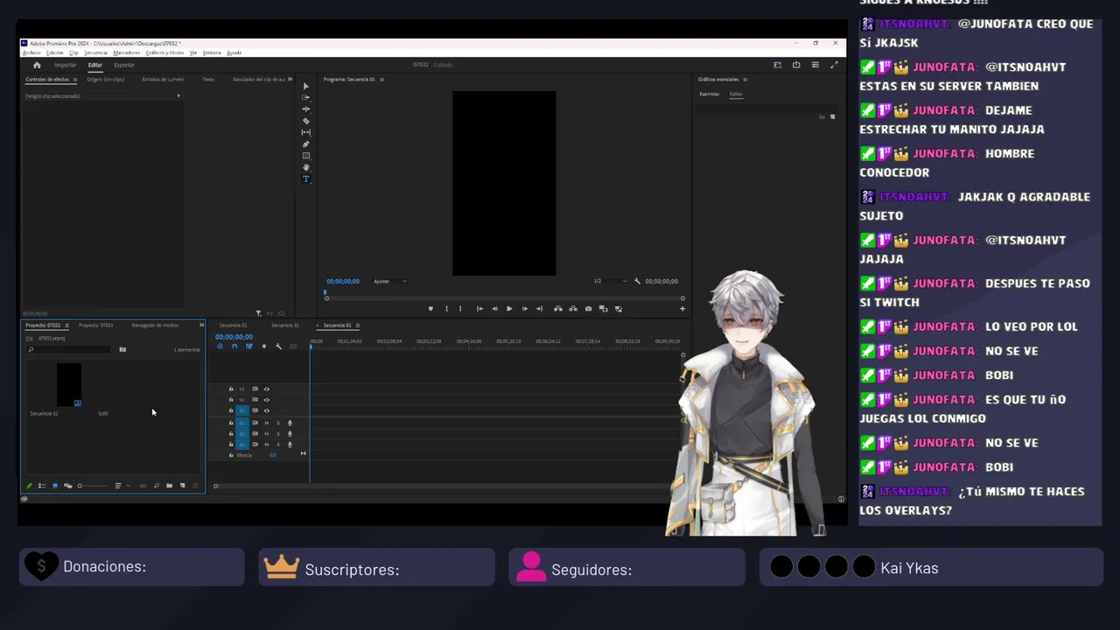Click timeline Add Marker icon
This screenshot has width=1120, height=630.
click(x=264, y=346)
